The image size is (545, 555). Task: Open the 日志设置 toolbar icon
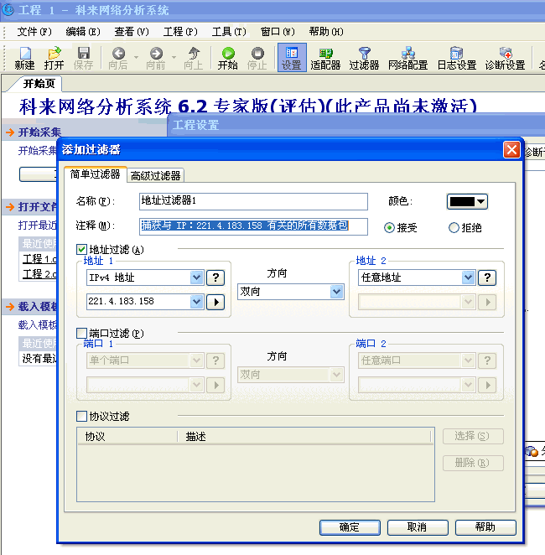point(457,58)
